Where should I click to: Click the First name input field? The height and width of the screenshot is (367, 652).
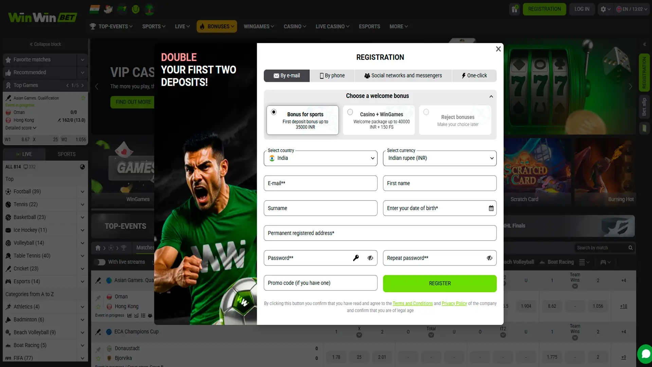point(439,183)
